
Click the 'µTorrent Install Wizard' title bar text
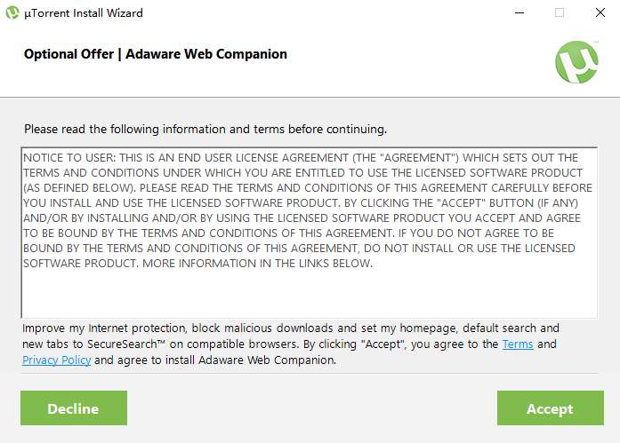click(x=84, y=13)
